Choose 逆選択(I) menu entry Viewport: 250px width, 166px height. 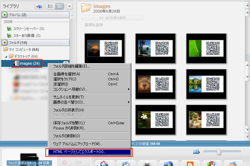[89, 84]
